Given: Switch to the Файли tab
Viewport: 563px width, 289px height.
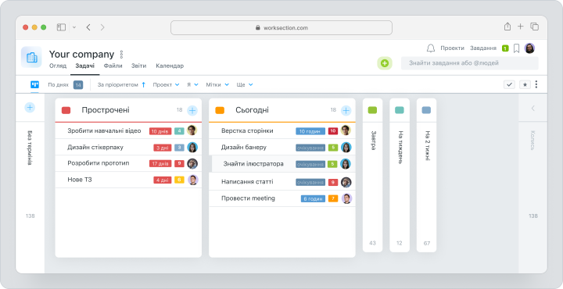Looking at the screenshot, I should [x=113, y=66].
